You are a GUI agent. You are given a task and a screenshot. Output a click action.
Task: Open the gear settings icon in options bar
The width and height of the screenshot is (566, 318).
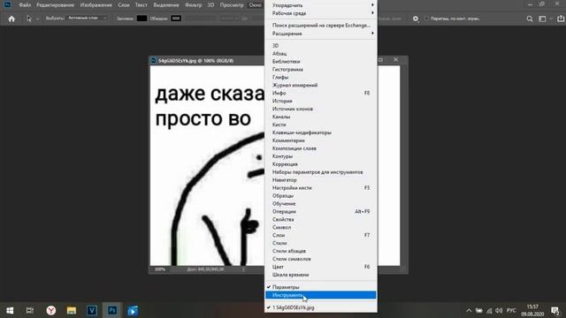click(416, 19)
